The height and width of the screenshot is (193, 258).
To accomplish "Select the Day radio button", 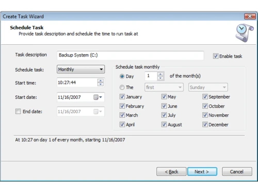I will click(x=122, y=76).
